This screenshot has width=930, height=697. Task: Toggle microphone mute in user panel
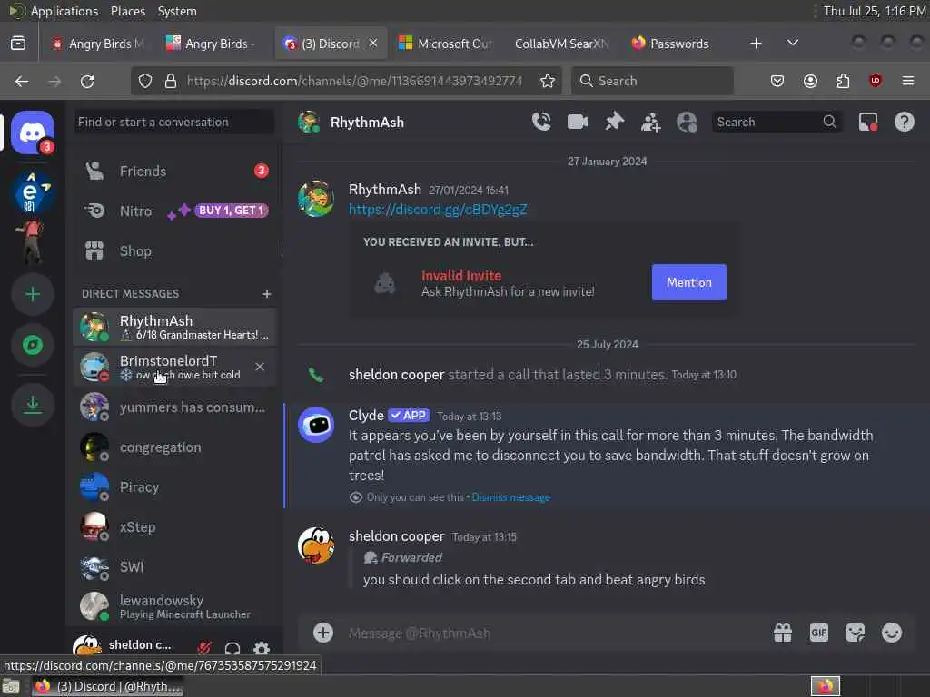(204, 648)
